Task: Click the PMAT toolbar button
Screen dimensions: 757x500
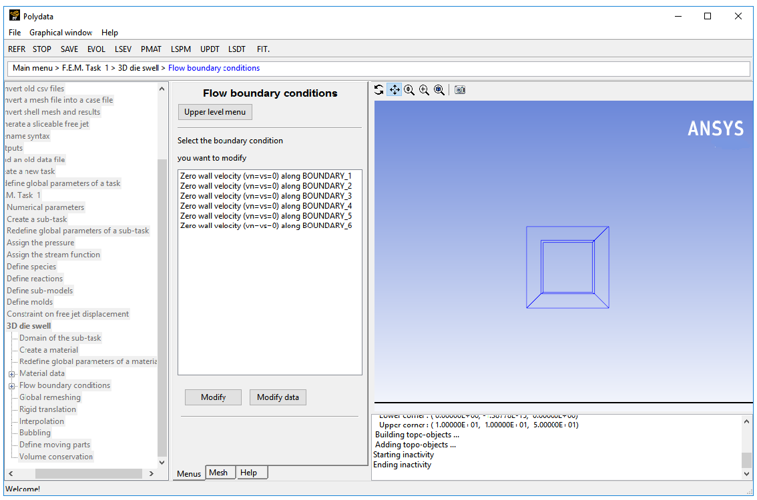Action: [151, 49]
